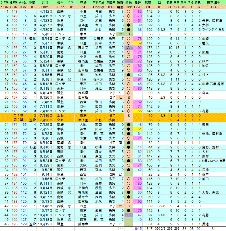Select the stadium cell 神宮
226x231 pixels.
pyautogui.click(x=83, y=129)
